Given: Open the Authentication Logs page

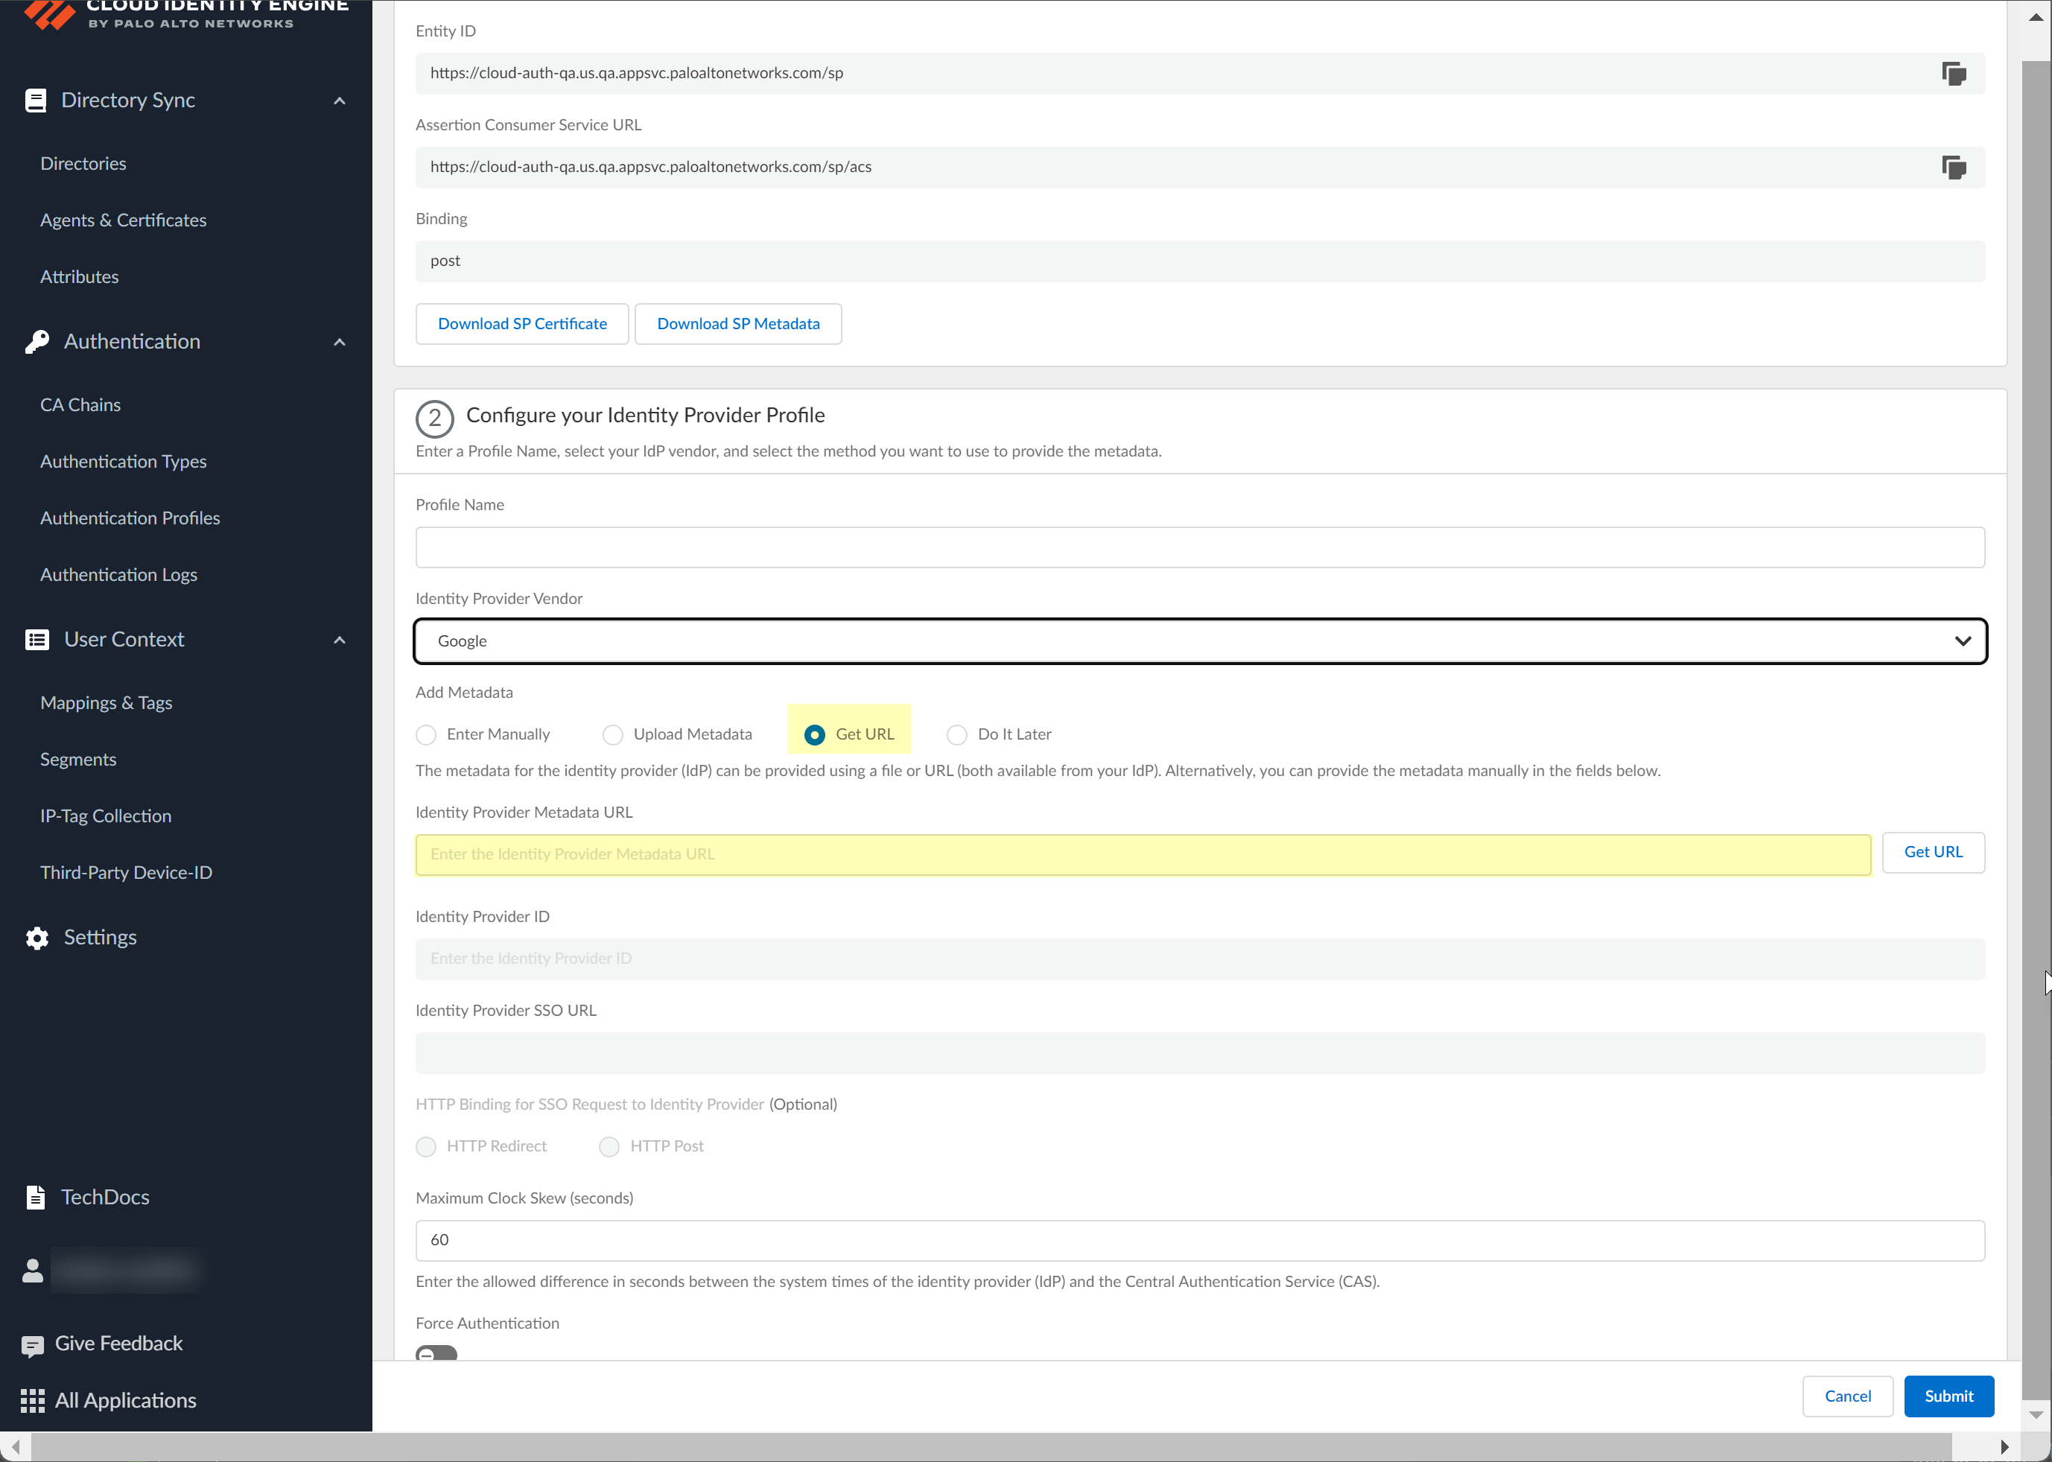Looking at the screenshot, I should coord(118,574).
